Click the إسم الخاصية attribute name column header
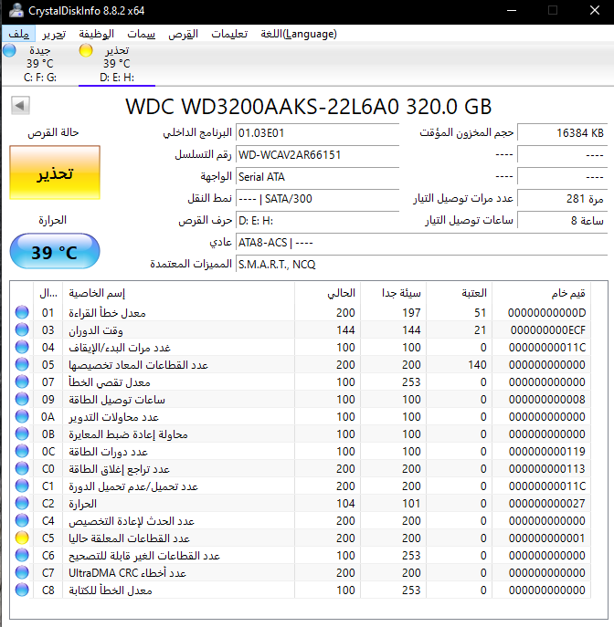This screenshot has width=614, height=627. 178,293
